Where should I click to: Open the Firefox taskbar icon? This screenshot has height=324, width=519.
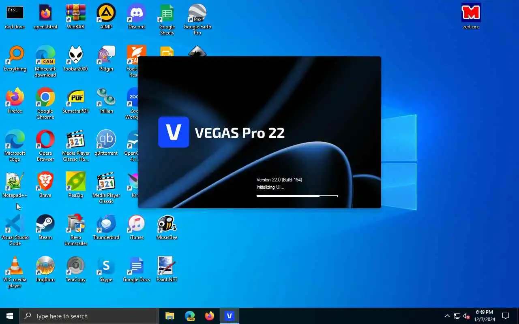pyautogui.click(x=210, y=316)
